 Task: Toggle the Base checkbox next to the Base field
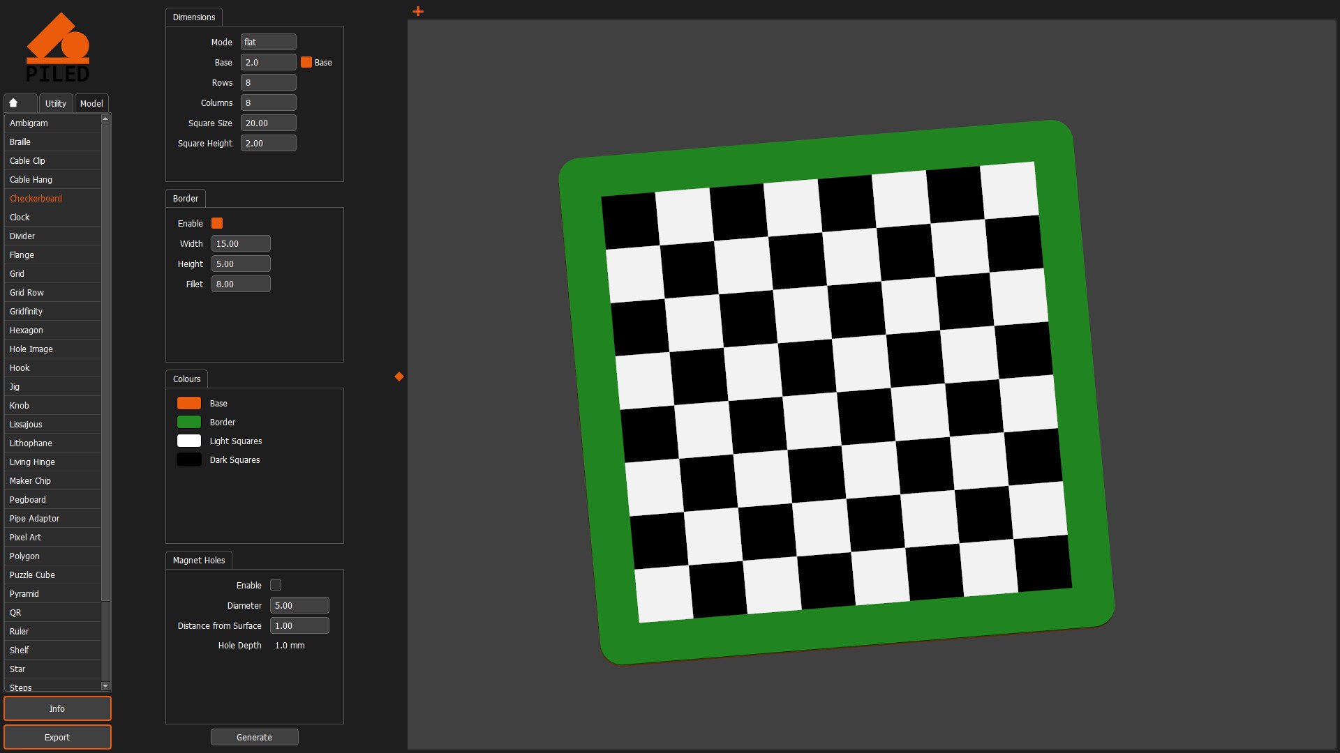tap(306, 63)
